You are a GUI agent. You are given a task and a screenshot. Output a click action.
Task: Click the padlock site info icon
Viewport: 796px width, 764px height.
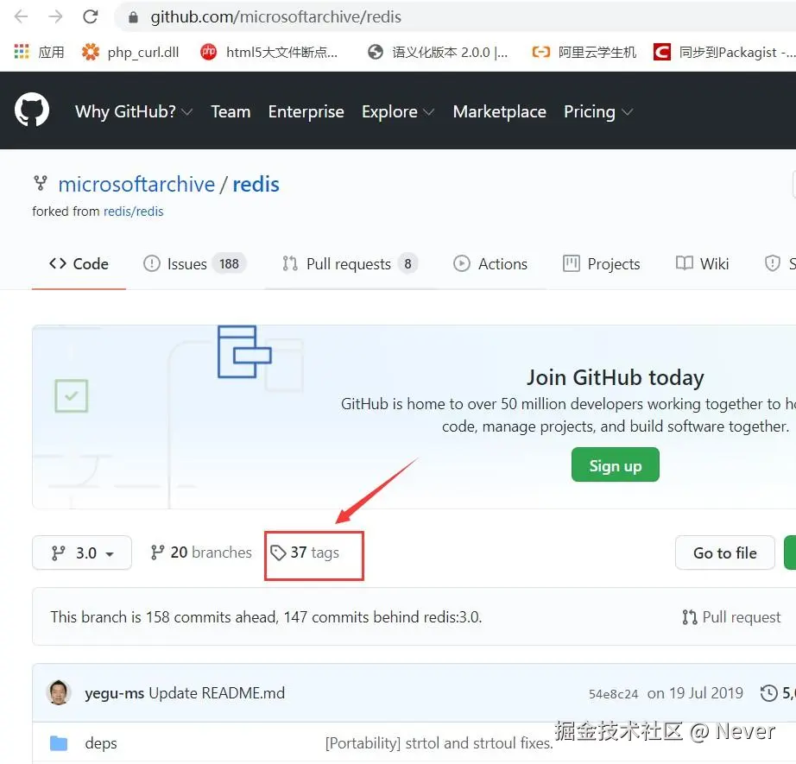coord(133,17)
